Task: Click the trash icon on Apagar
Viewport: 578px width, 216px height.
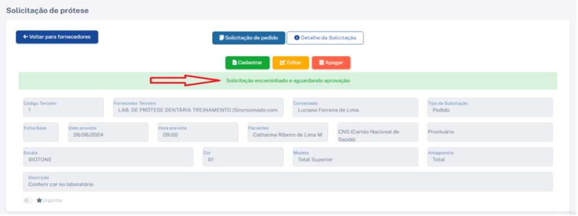Action: (x=321, y=63)
